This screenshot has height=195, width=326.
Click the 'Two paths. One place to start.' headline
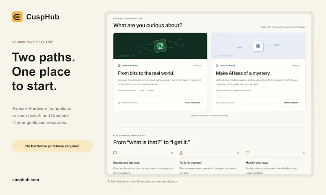pyautogui.click(x=44, y=71)
